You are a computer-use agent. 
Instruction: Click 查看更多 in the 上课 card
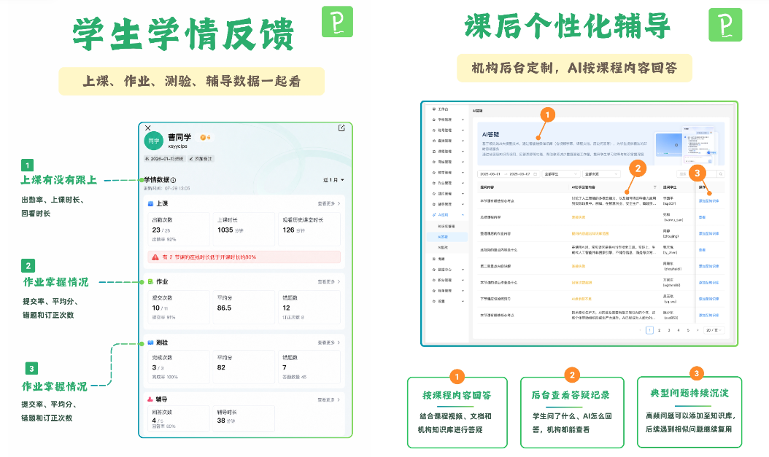[x=328, y=203]
